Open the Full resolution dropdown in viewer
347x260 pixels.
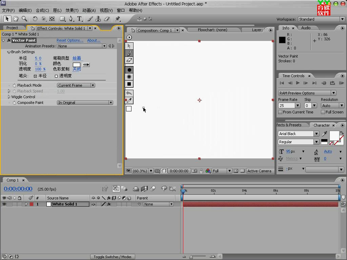pos(222,171)
